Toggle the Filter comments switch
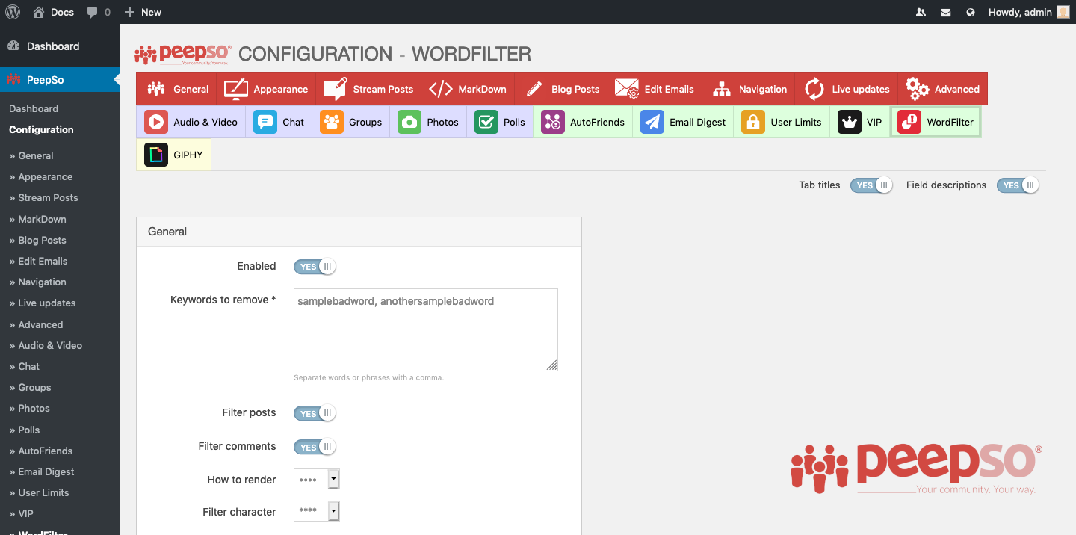This screenshot has height=535, width=1076. pos(315,447)
